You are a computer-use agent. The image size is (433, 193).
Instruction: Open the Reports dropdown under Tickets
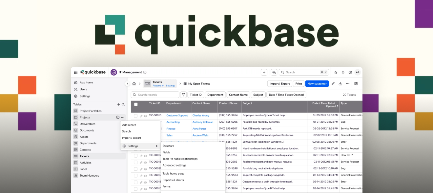point(158,86)
